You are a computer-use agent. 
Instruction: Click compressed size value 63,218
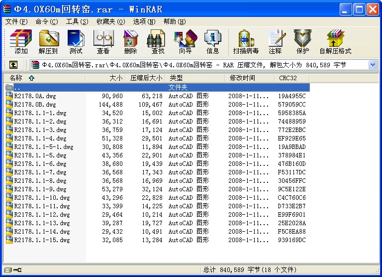point(152,96)
